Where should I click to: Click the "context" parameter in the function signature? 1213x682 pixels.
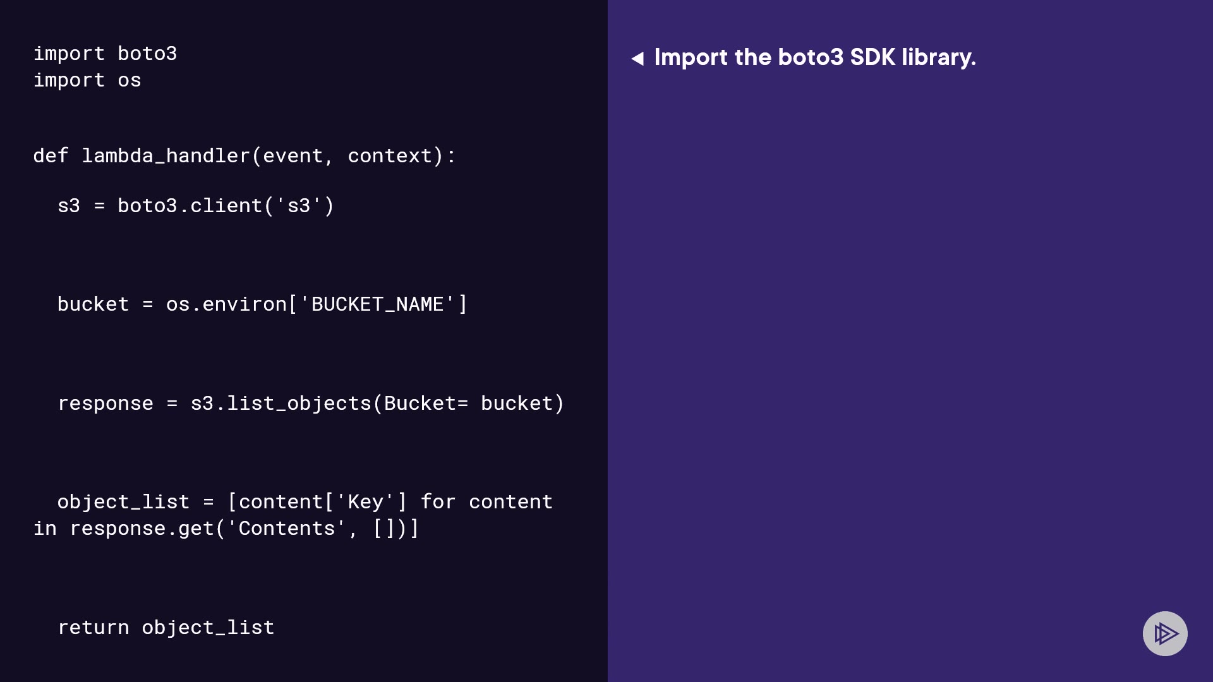(x=390, y=156)
